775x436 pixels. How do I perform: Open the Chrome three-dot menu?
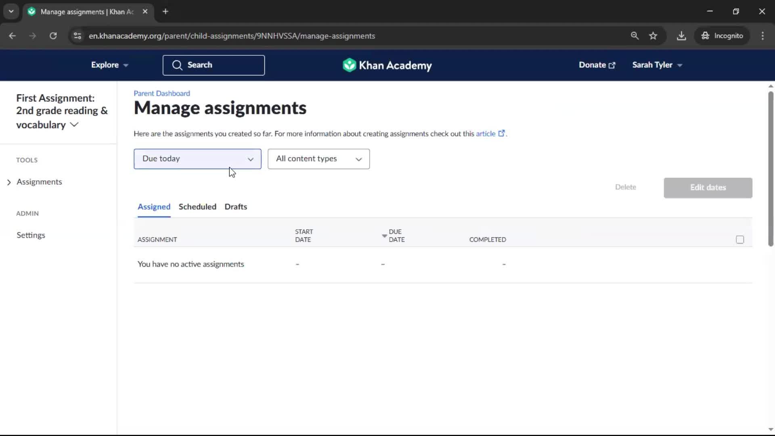click(x=762, y=36)
